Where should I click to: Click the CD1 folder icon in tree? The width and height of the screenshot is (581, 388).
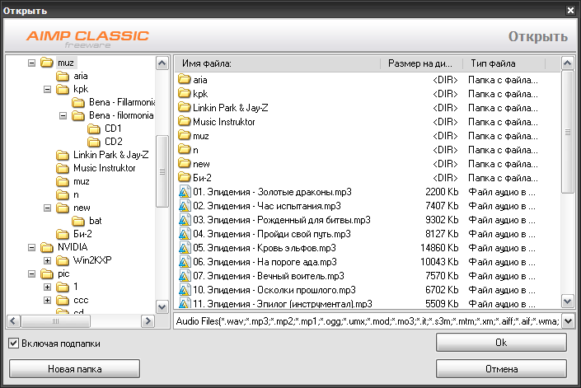94,129
